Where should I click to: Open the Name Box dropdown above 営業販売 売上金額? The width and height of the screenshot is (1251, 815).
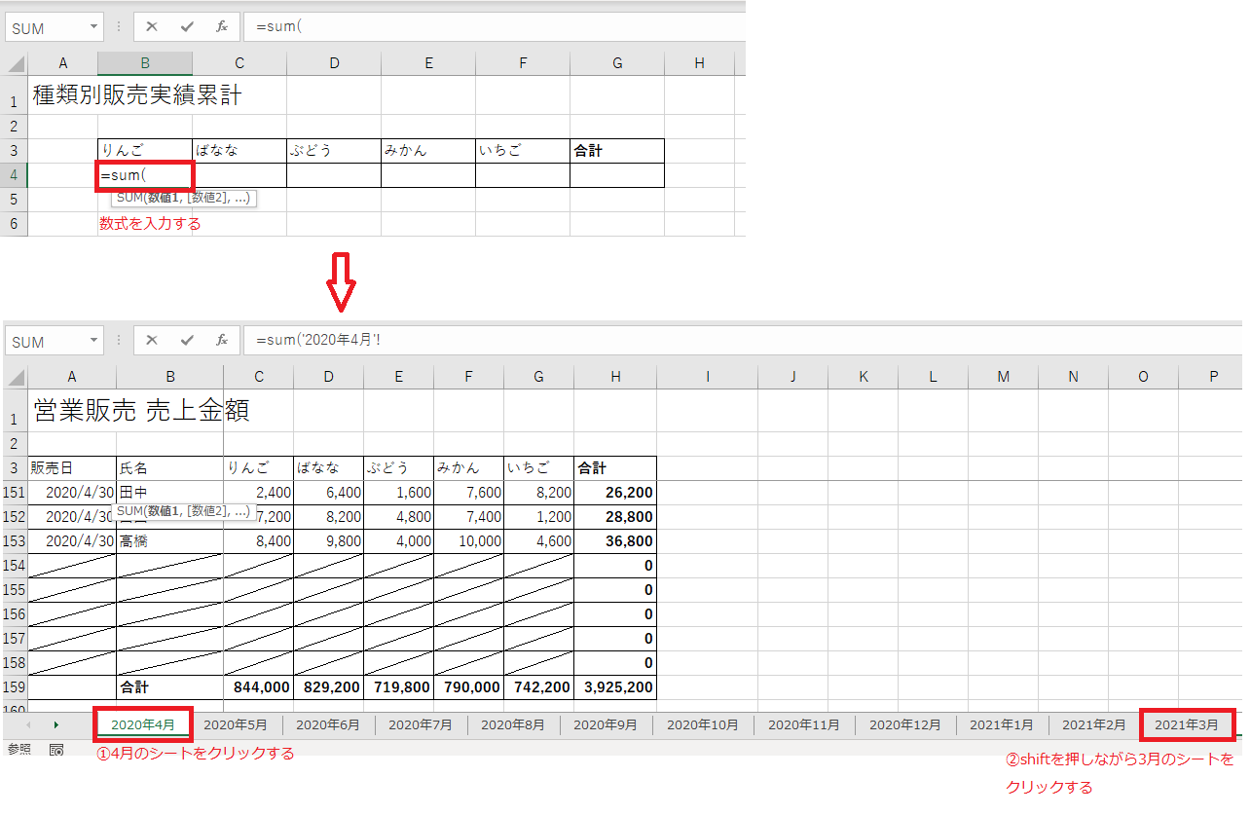pos(93,340)
